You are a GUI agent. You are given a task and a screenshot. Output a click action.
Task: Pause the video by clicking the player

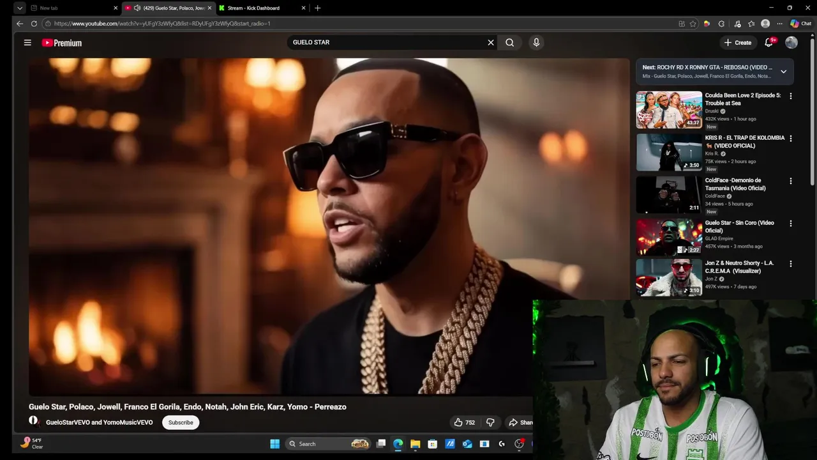pos(329,227)
